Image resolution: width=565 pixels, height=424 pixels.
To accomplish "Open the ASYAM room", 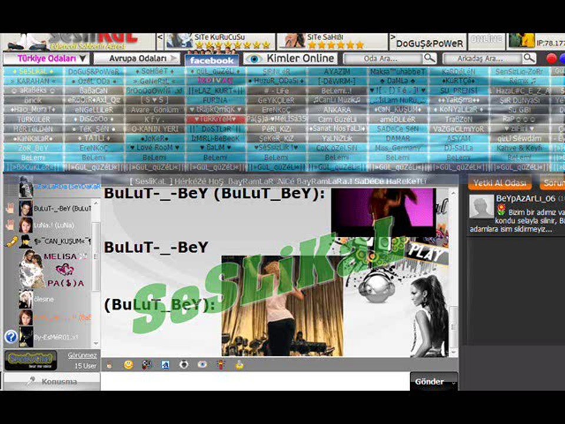I will [x=458, y=138].
